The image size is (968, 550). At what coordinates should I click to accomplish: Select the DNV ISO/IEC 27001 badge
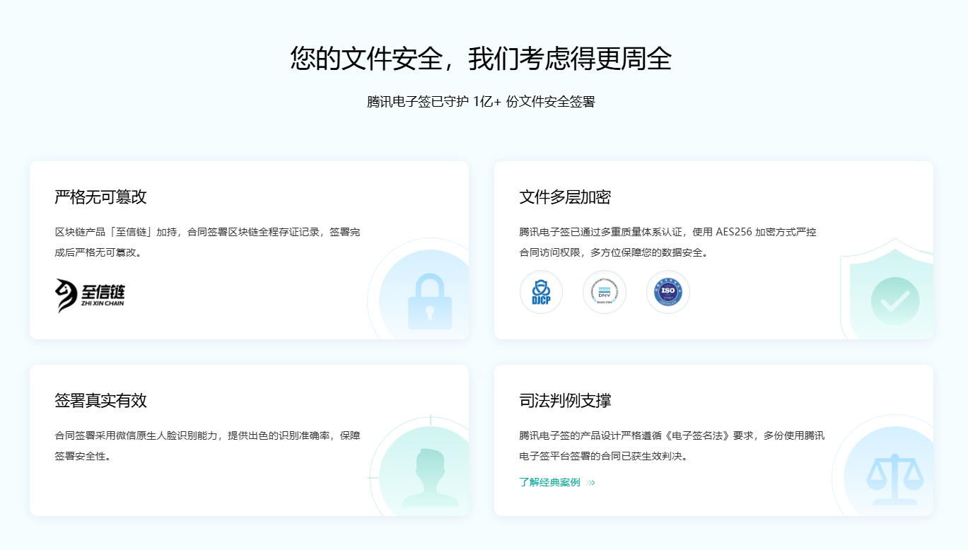click(604, 291)
